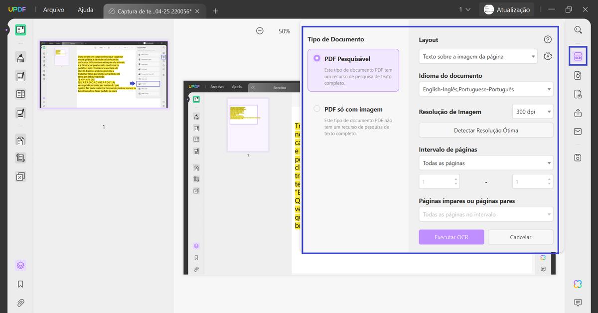Open the Search magnifier in right sidebar

coord(577,29)
